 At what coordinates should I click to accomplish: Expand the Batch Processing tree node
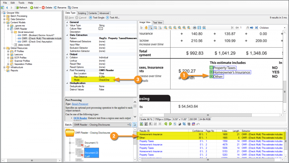tap(4, 16)
